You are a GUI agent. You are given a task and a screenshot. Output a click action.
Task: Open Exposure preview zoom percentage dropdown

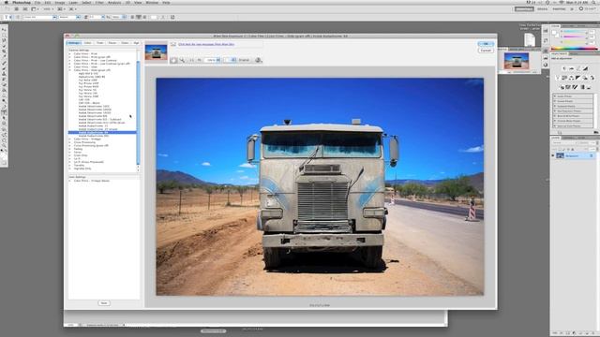[x=218, y=60]
